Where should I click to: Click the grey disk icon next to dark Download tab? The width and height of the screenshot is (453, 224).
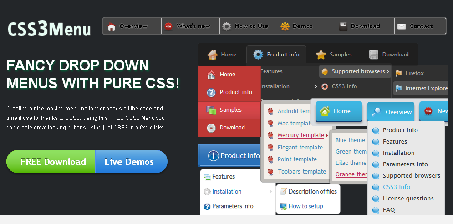click(x=373, y=55)
